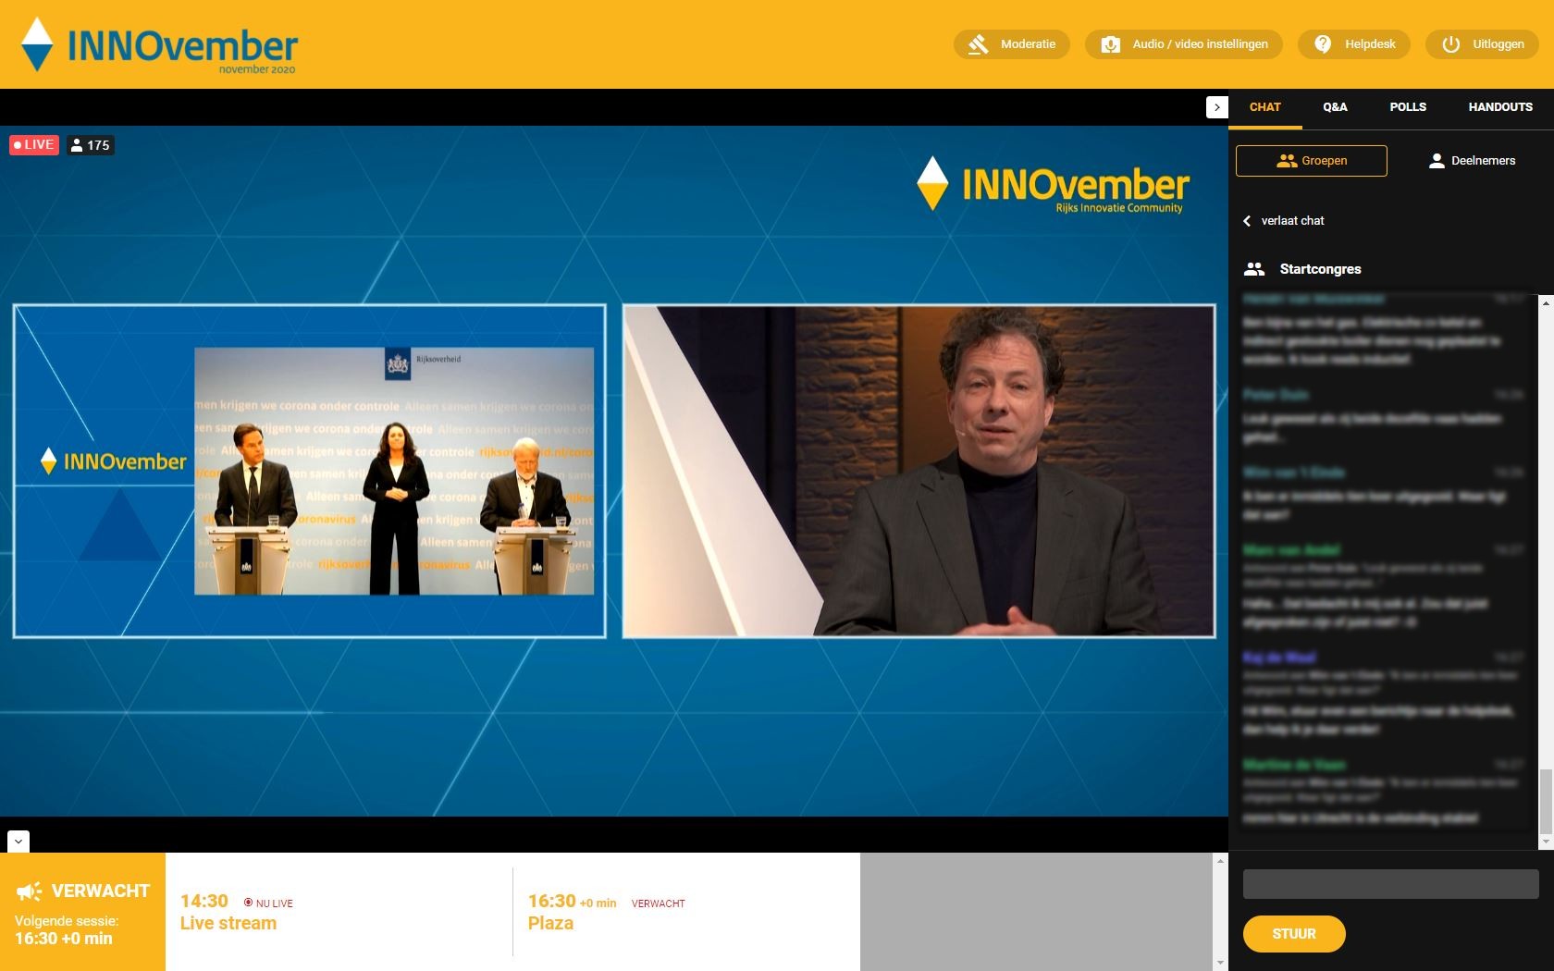This screenshot has width=1554, height=971.
Task: Select the Groepen button
Action: coord(1312,161)
